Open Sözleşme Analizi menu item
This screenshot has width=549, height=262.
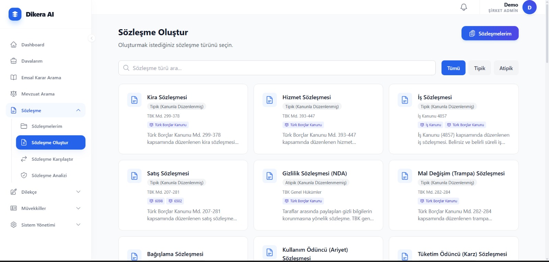[x=49, y=175]
